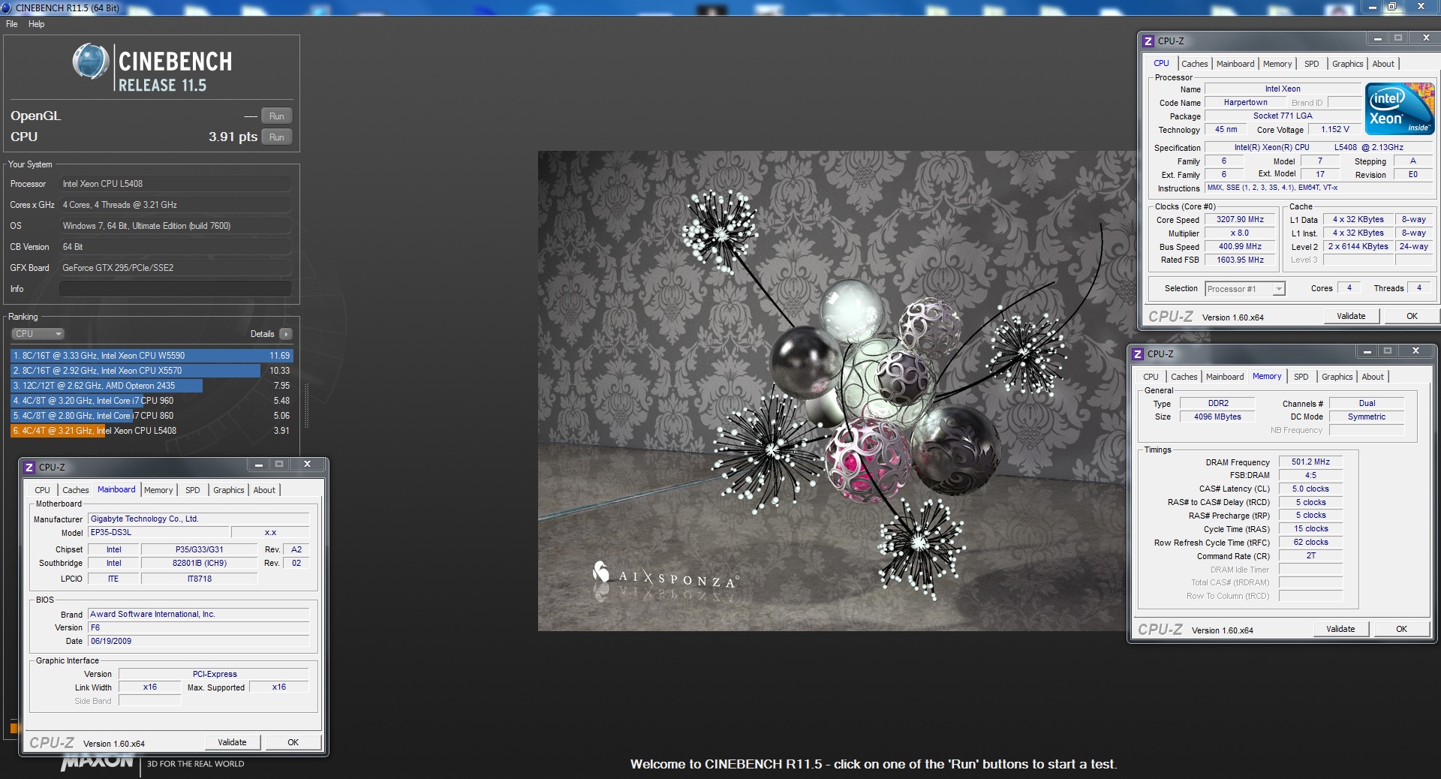Switch to About tab in CPU-Z Memory window
1441x779 pixels.
tap(1373, 377)
